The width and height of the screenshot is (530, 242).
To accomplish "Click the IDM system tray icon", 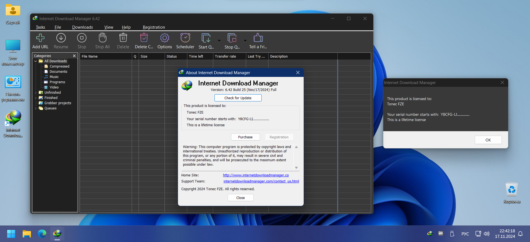I will 430,233.
